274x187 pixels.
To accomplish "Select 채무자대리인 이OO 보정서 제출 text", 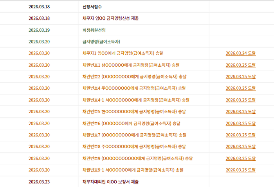I will tap(110, 182).
